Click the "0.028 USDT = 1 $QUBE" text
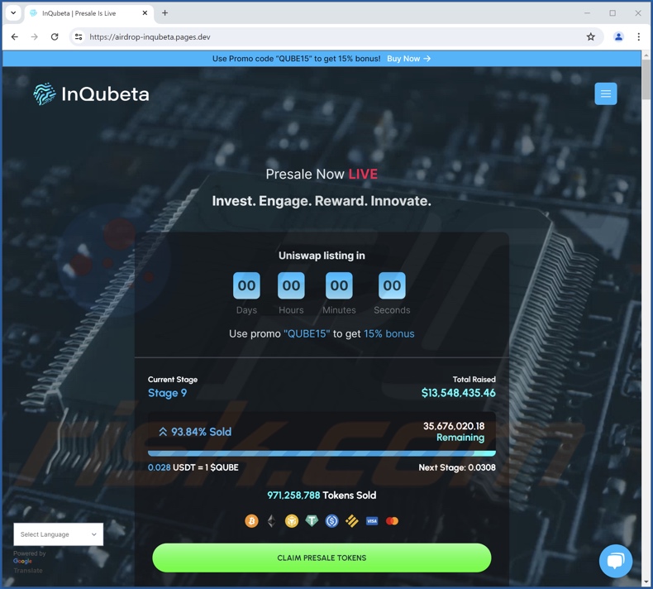This screenshot has height=589, width=653. 193,467
